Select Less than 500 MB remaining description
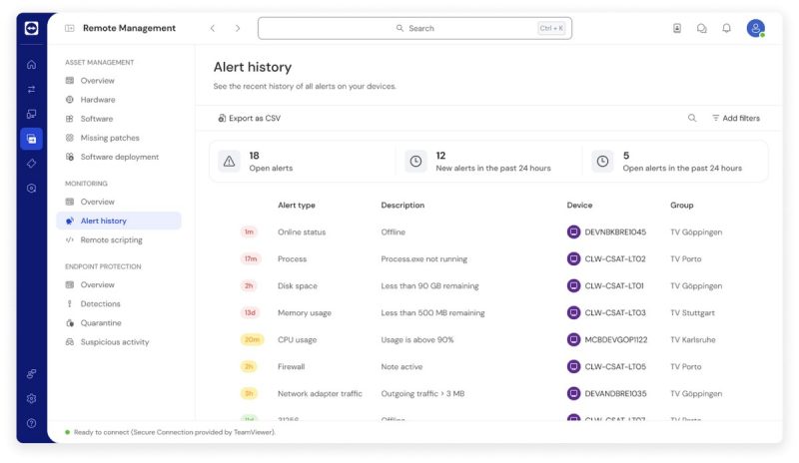The width and height of the screenshot is (799, 463). 432,312
